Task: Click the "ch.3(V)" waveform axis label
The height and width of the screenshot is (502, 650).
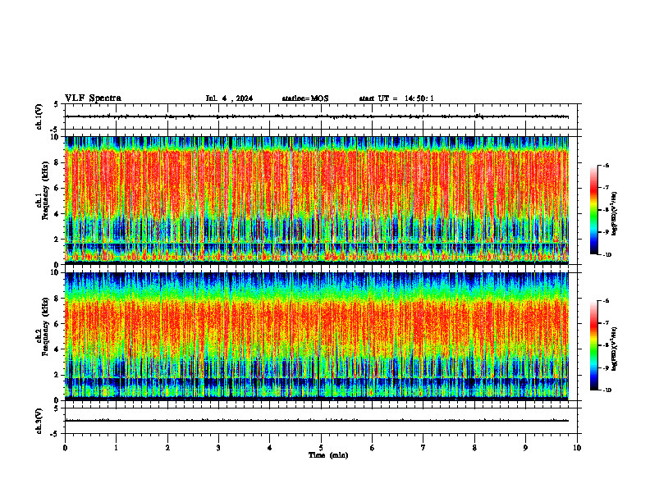Action: point(39,421)
